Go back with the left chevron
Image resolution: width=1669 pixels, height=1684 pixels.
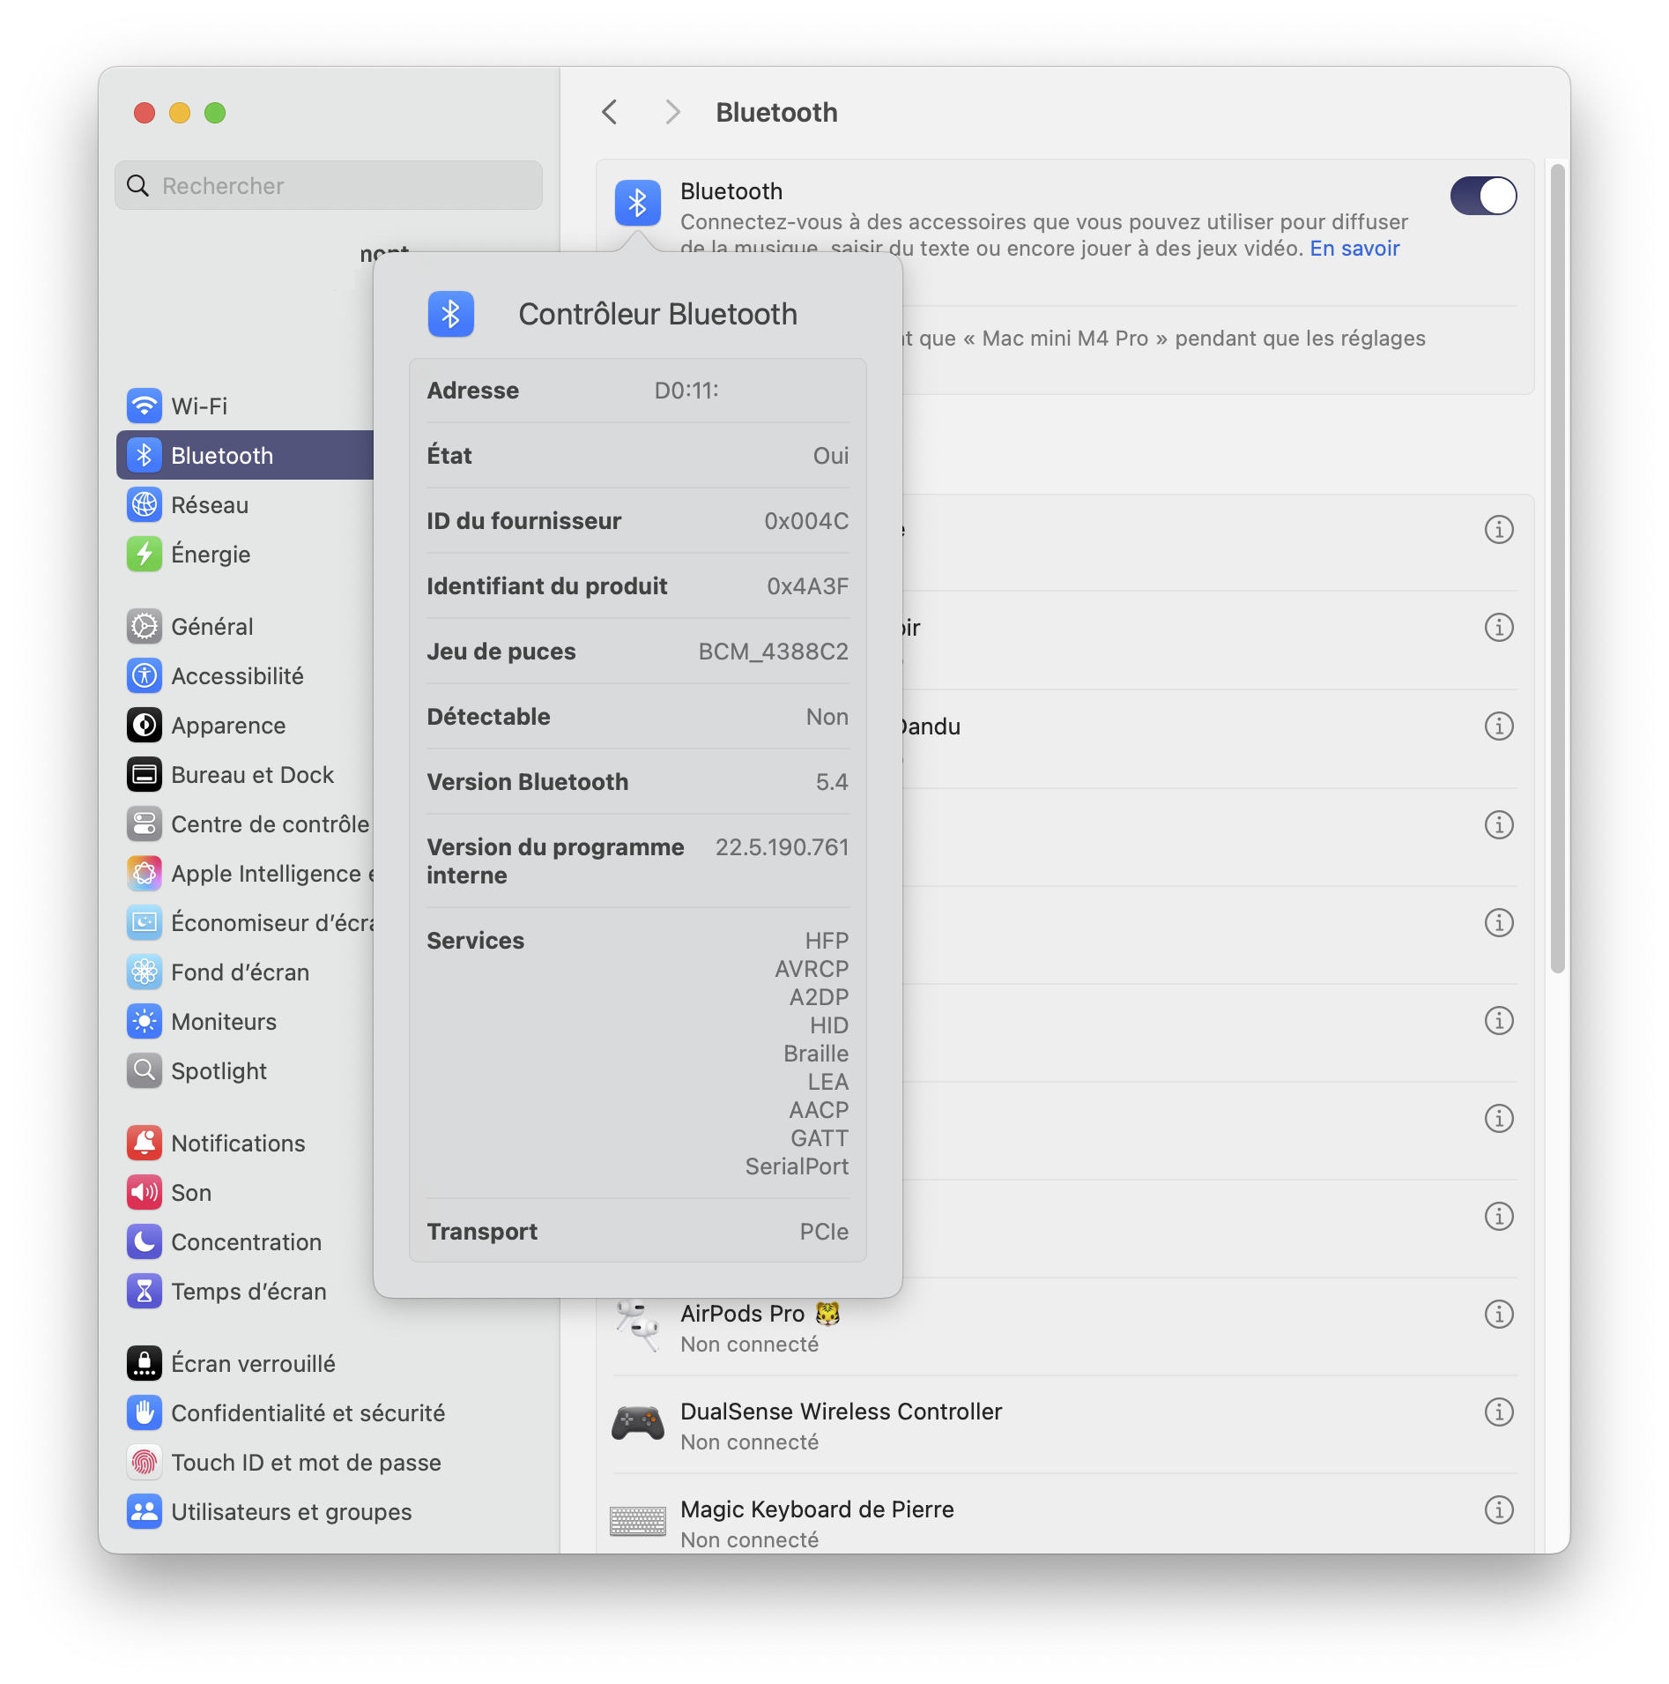coord(610,112)
